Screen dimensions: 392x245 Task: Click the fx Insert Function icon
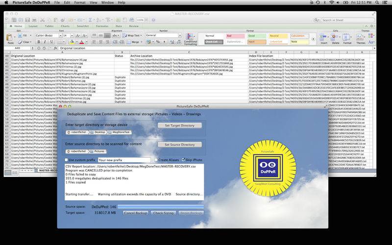[x=55, y=48]
